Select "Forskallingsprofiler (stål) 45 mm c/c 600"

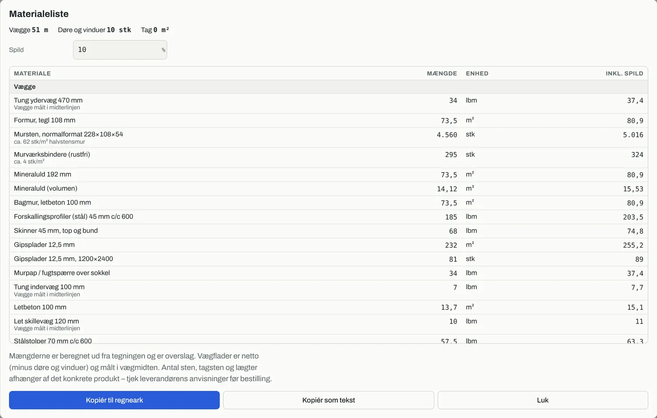tap(74, 217)
